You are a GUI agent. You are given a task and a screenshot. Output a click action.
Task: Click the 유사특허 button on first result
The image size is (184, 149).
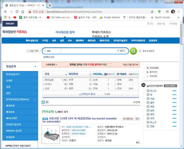point(128,119)
